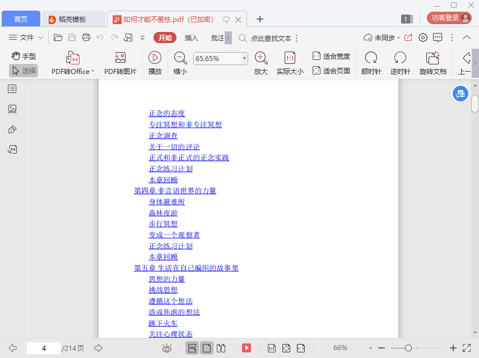Click page number input field
Image resolution: width=479 pixels, height=358 pixels.
coord(44,348)
